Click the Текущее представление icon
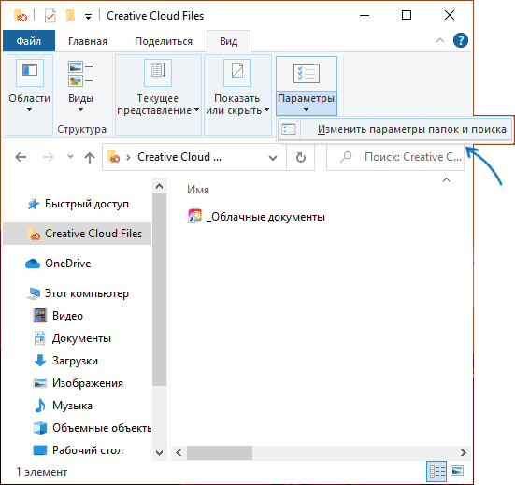The height and width of the screenshot is (485, 515). (x=158, y=73)
